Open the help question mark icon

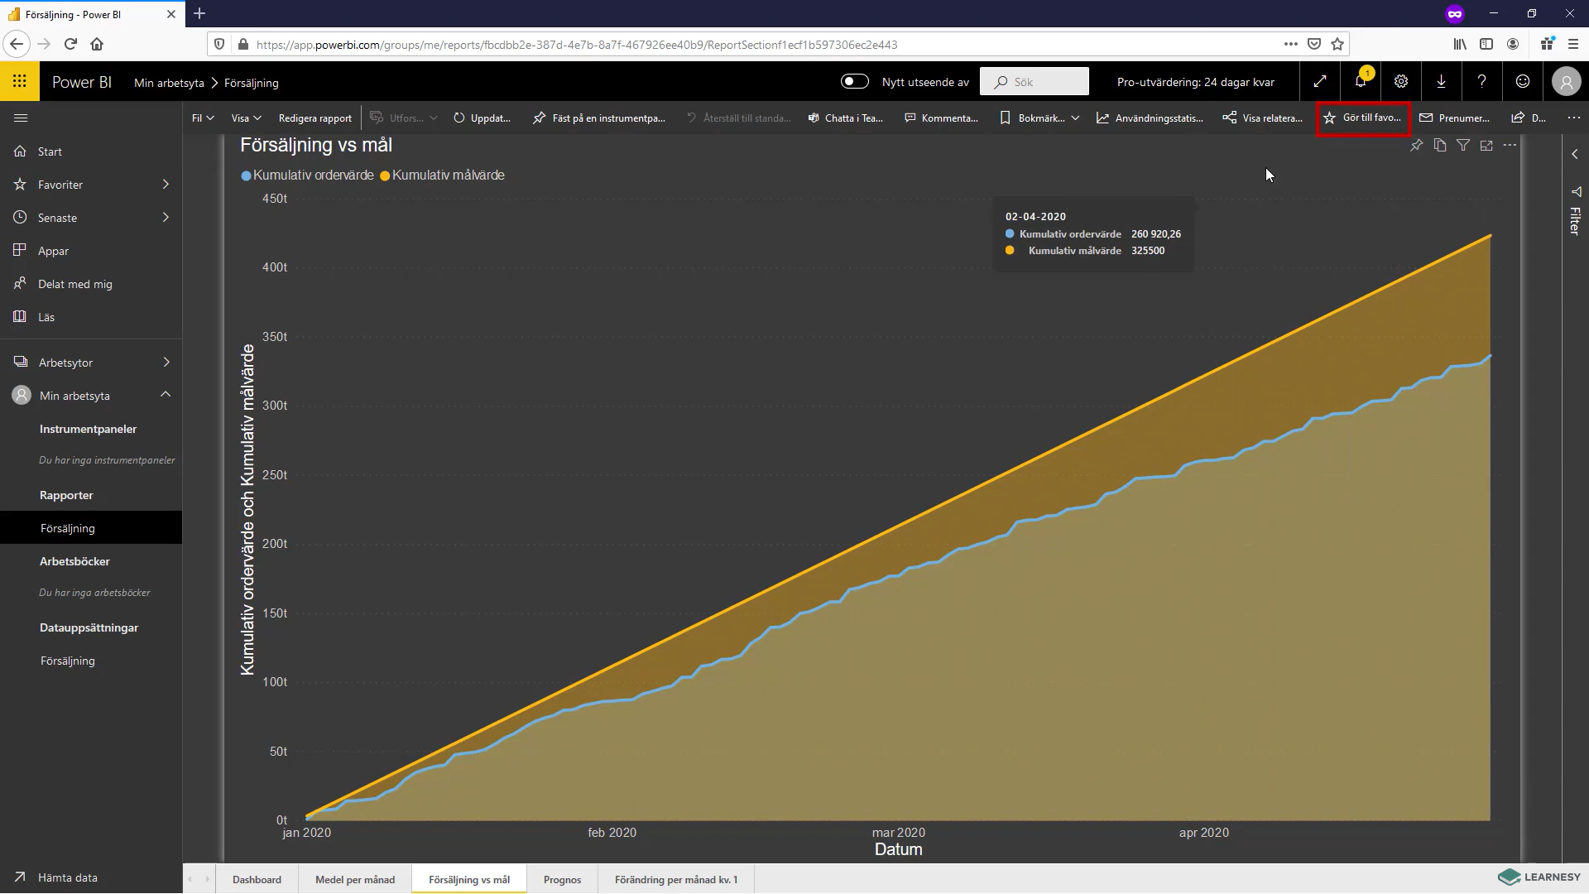coord(1481,81)
